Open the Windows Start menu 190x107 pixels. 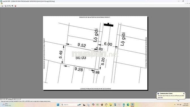pyautogui.click(x=58, y=104)
